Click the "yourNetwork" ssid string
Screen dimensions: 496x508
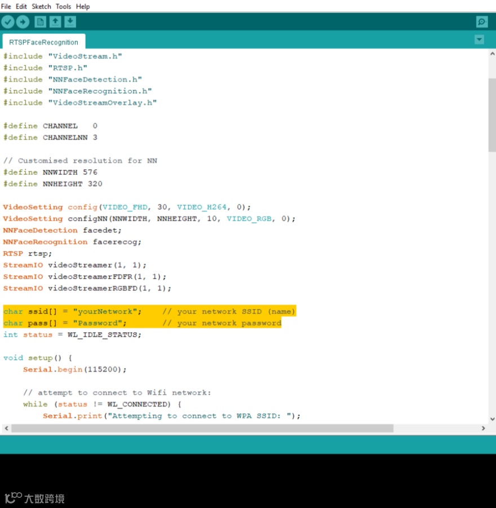coord(105,312)
